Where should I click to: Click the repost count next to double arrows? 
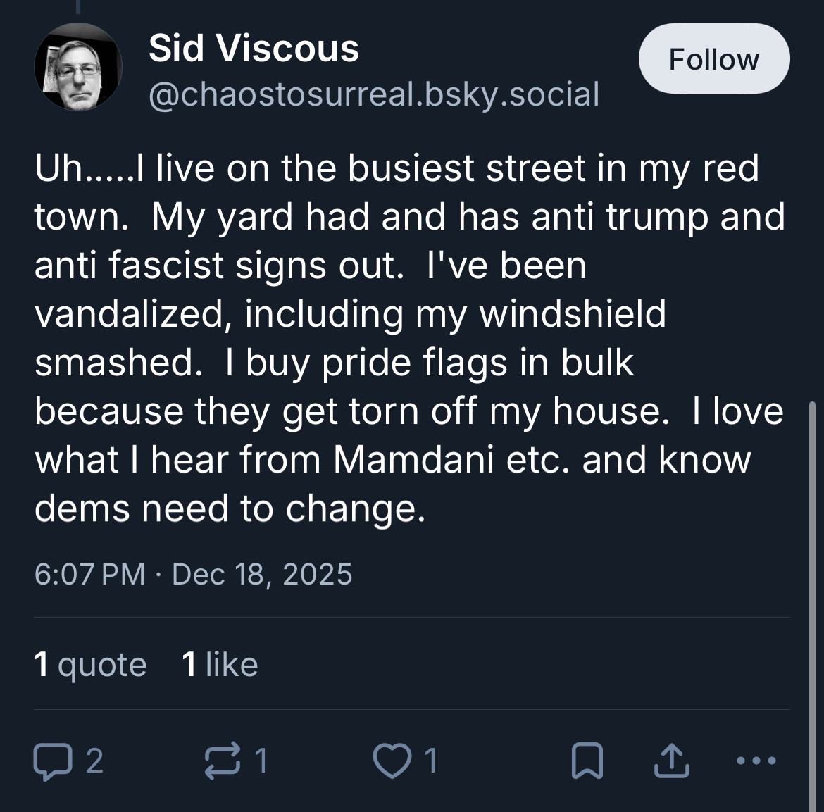point(261,761)
